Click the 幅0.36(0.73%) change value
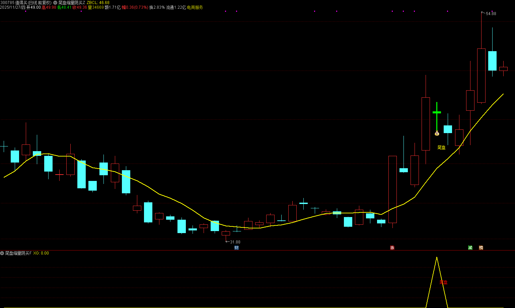The image size is (515, 308). (x=135, y=7)
